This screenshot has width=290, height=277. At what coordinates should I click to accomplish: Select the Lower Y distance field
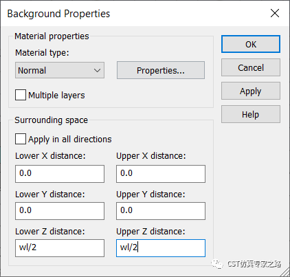point(60,211)
